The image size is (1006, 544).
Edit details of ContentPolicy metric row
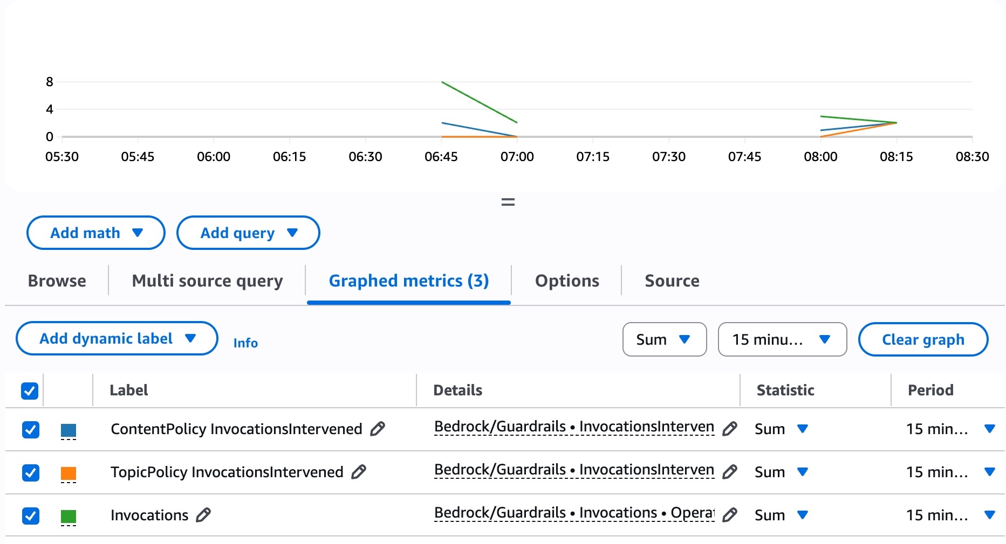(729, 429)
